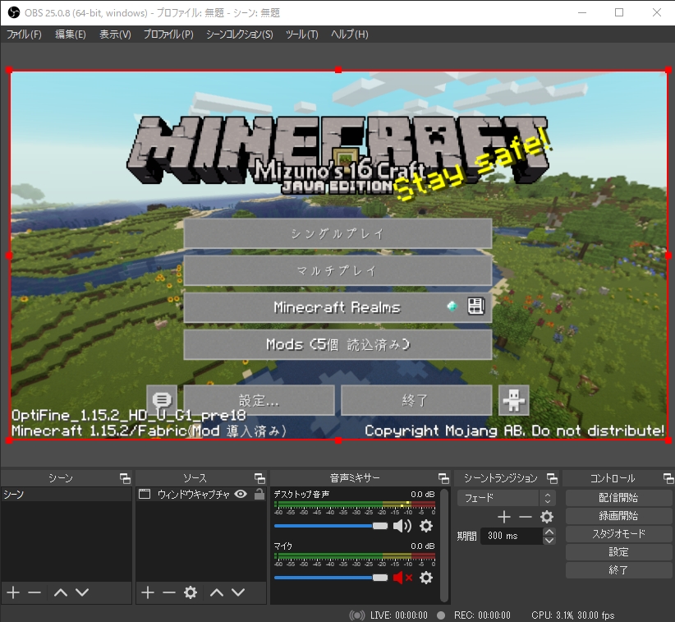Move source up with arrow
This screenshot has width=675, height=622.
pos(217,592)
